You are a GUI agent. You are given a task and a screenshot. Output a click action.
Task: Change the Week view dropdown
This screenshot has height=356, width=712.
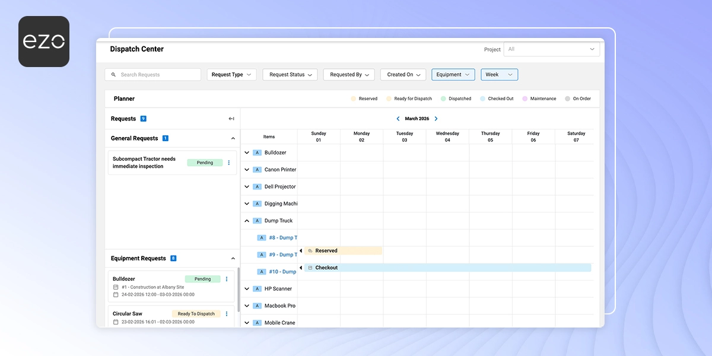pos(499,75)
